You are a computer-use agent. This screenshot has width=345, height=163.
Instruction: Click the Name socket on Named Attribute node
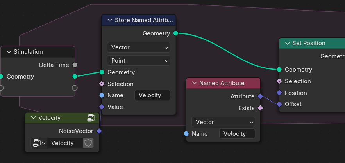[x=186, y=134]
